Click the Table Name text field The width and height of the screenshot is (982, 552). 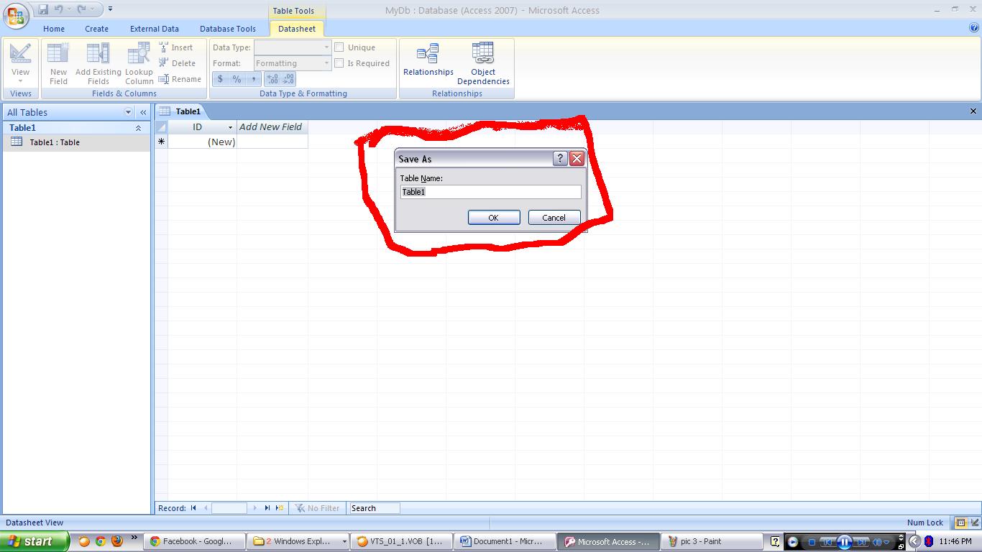pos(490,192)
